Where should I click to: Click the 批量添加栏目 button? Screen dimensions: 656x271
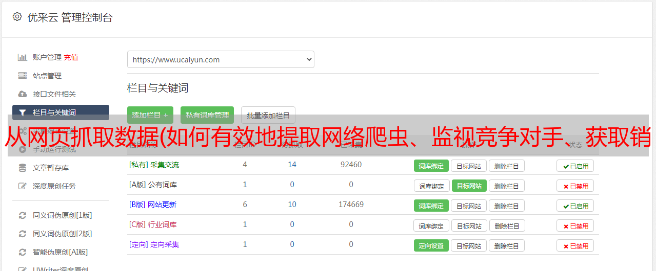coord(268,115)
